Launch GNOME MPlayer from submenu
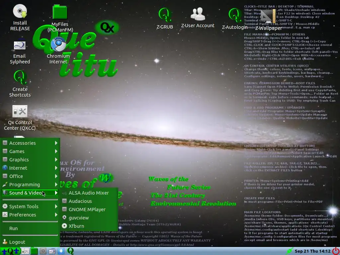 coord(89,209)
